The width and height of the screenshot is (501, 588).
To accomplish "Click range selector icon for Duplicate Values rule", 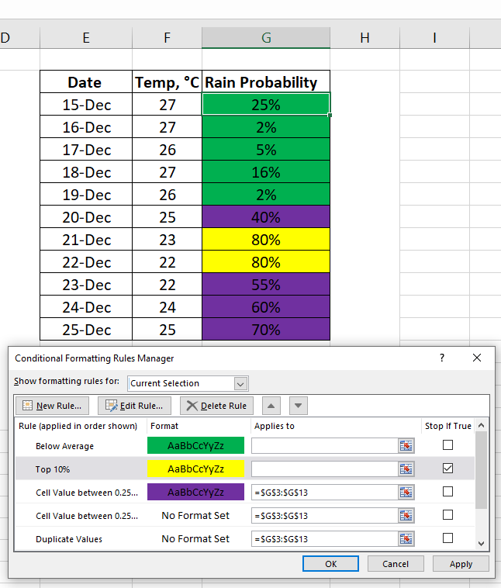I will click(406, 538).
